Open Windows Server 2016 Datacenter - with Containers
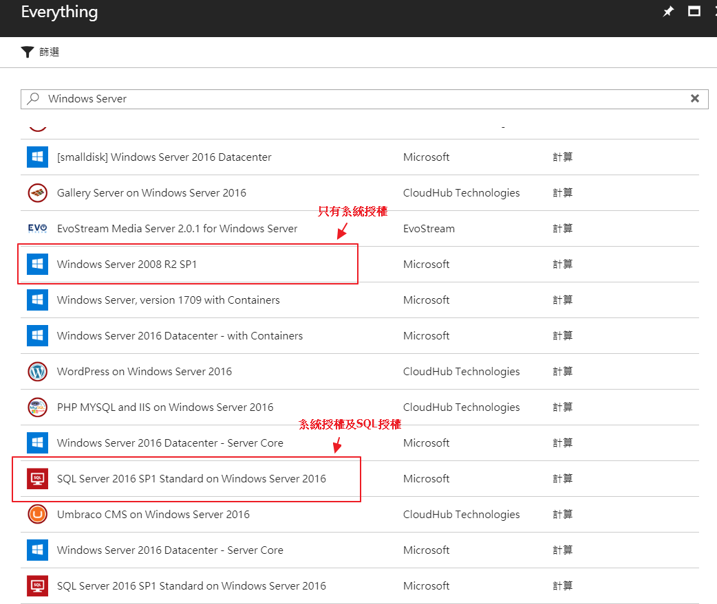Image resolution: width=717 pixels, height=604 pixels. coord(180,335)
